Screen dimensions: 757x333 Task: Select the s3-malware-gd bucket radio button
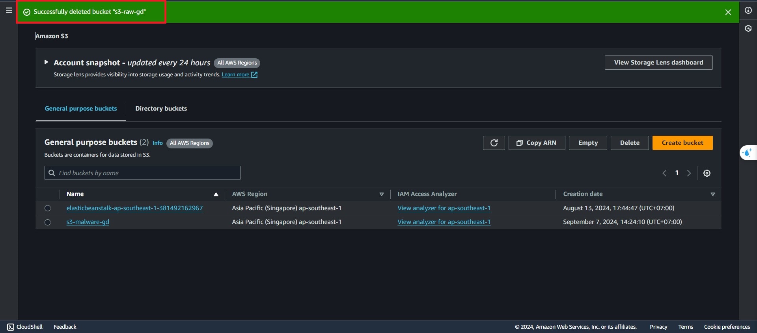coord(48,222)
